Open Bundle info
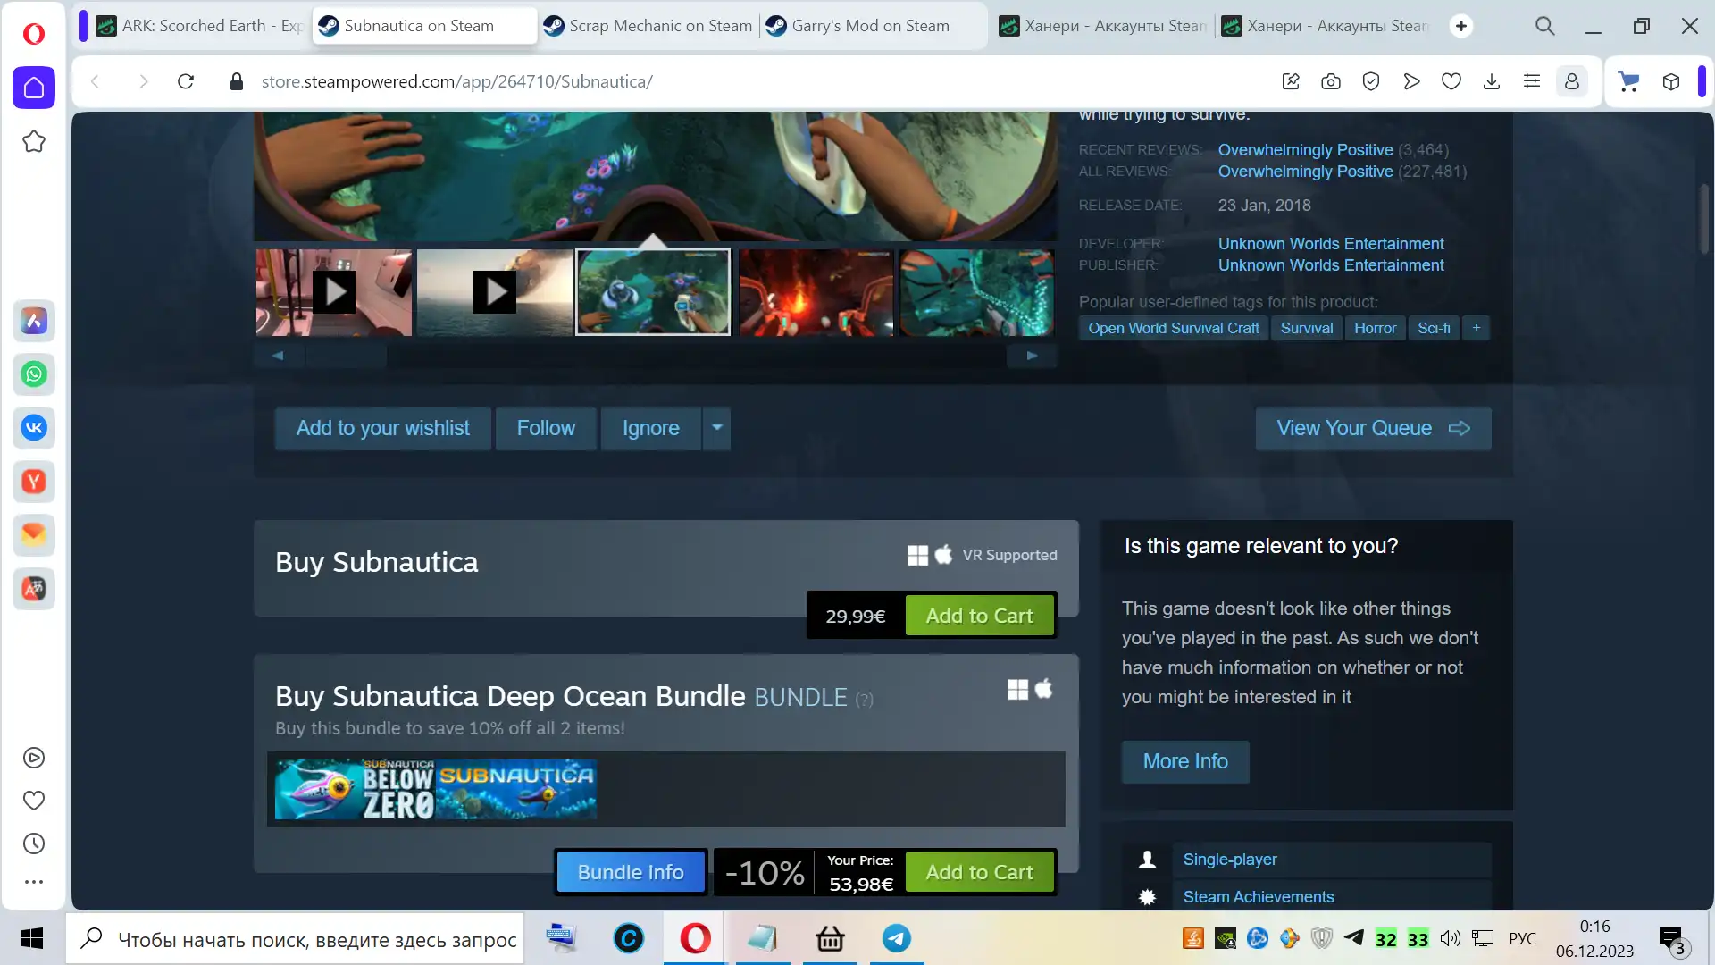1715x965 pixels. [x=631, y=872]
